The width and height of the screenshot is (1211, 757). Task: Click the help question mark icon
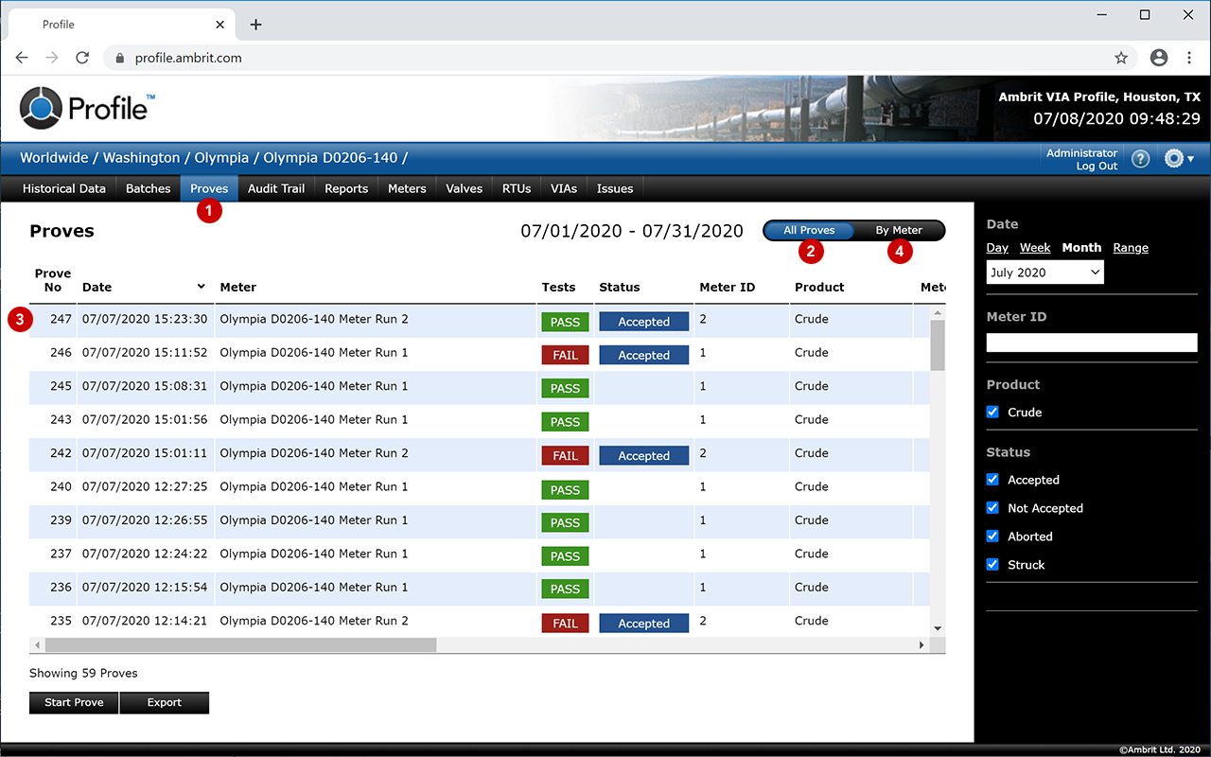tap(1140, 159)
